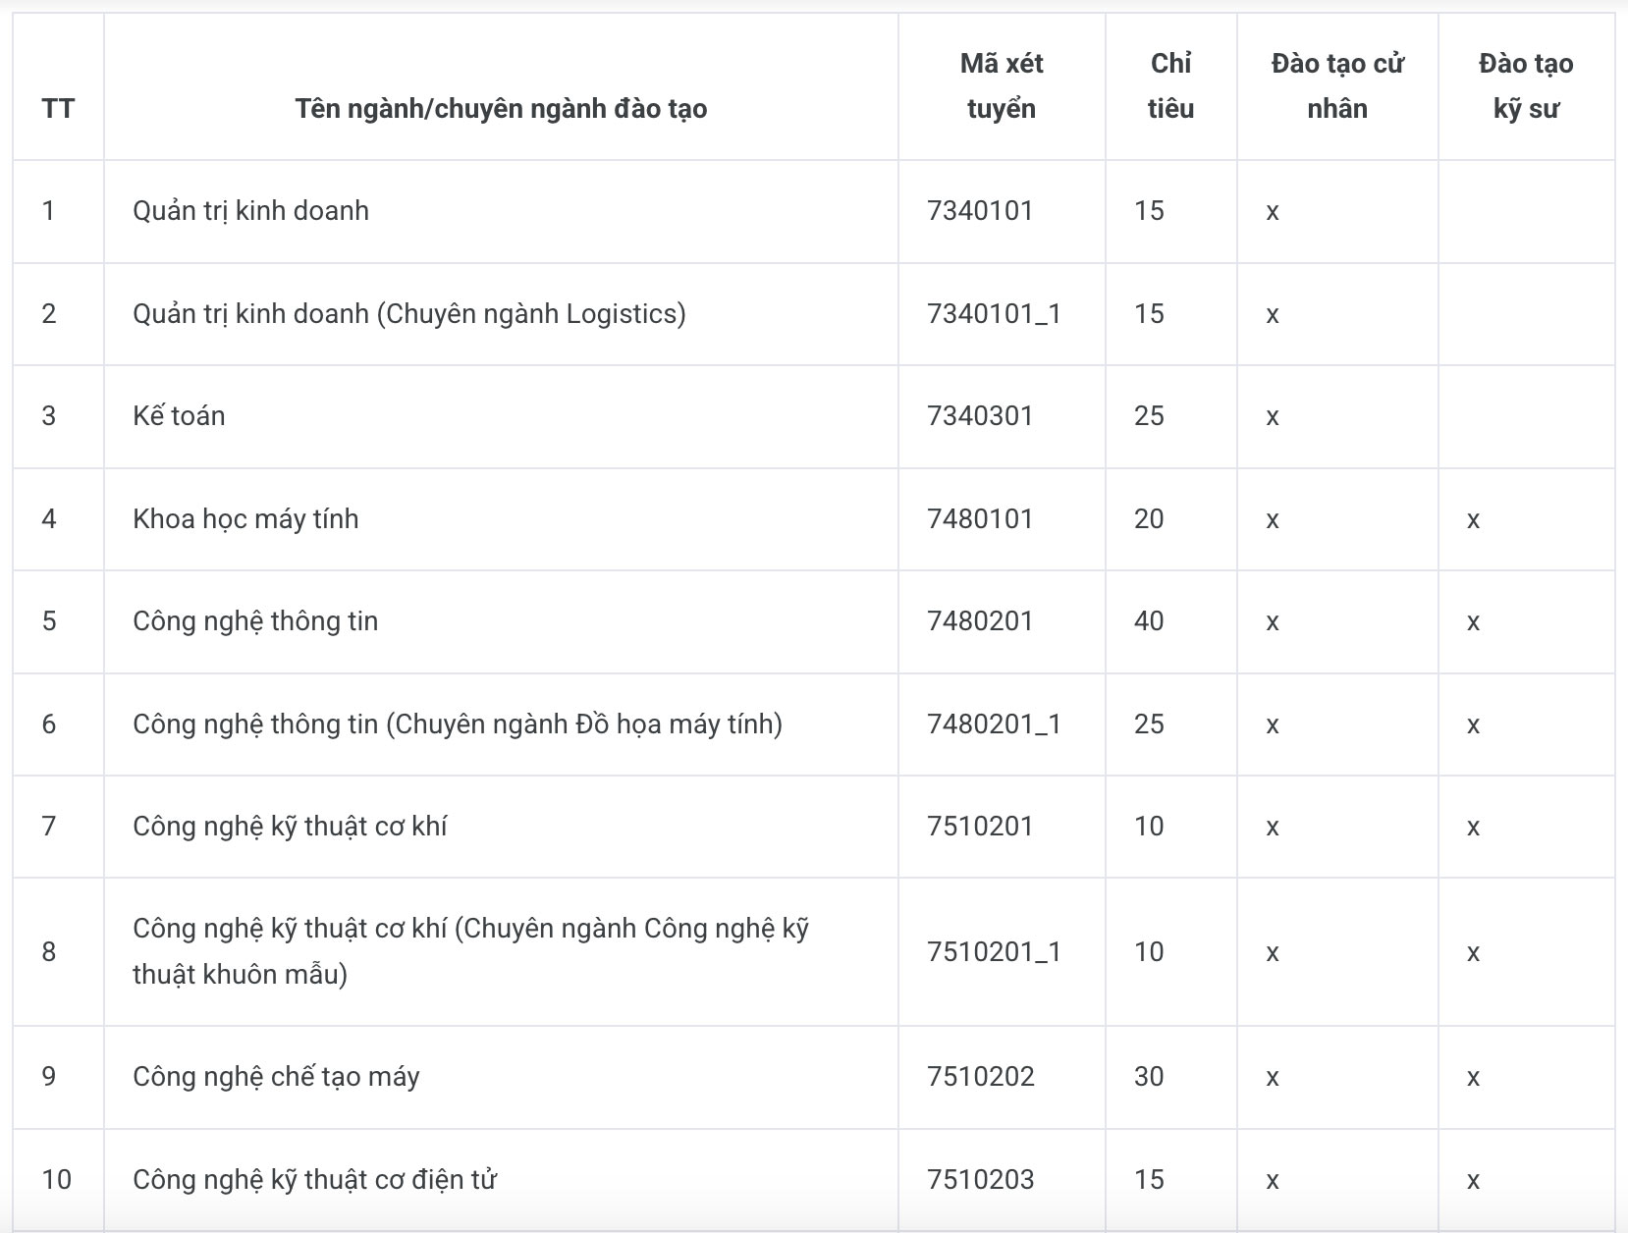This screenshot has height=1233, width=1628.
Task: Select the 'Kế toán' program cell
Action: click(179, 416)
